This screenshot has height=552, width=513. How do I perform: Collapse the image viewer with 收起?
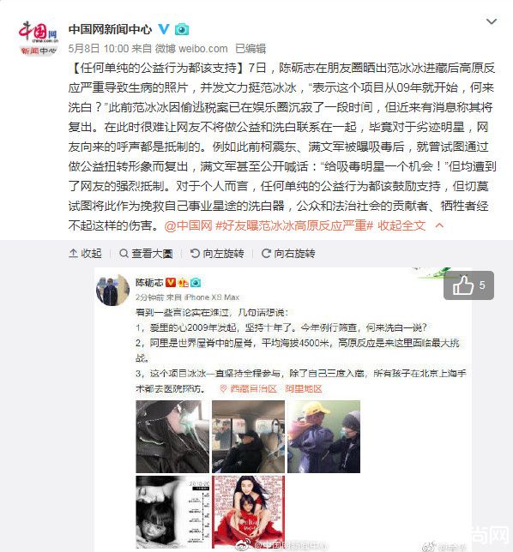click(x=85, y=253)
